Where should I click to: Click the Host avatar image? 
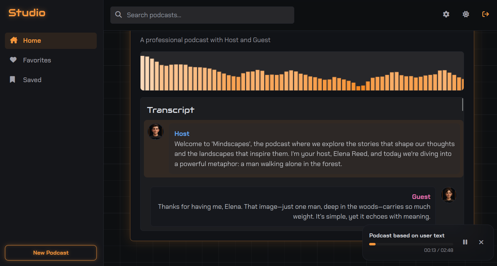point(156,131)
